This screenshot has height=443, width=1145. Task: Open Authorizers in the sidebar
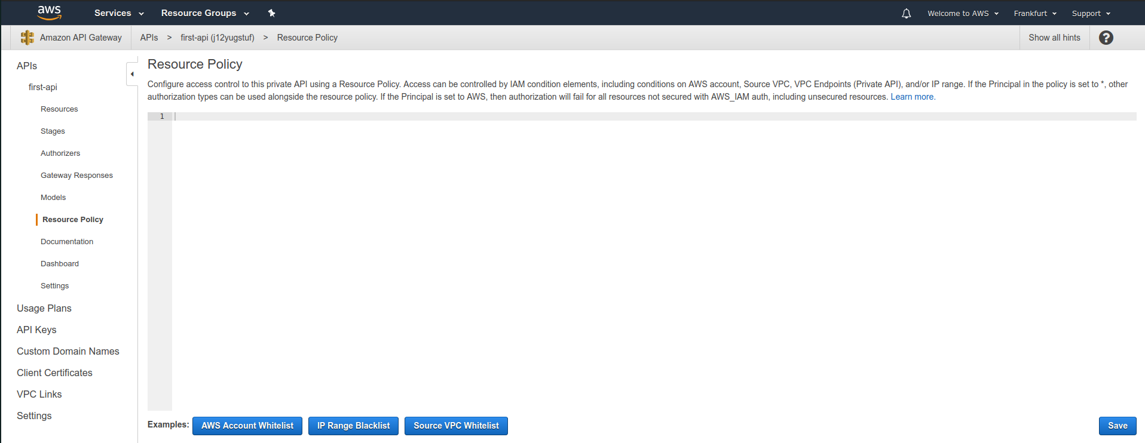tap(60, 153)
